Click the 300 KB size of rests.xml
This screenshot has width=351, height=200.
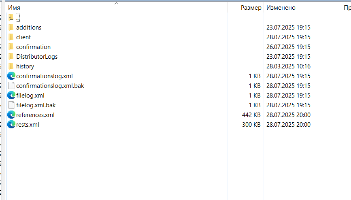[x=251, y=125]
